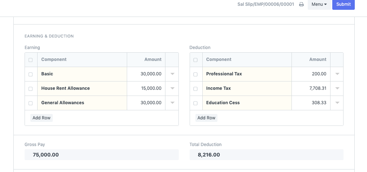Open General Allowances row details arrow
This screenshot has height=172, width=367.
click(x=172, y=103)
